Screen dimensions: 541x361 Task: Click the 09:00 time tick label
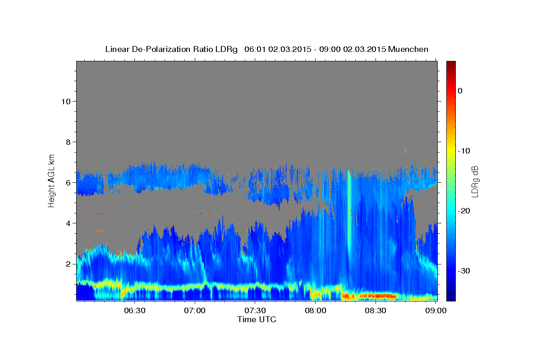[436, 311]
